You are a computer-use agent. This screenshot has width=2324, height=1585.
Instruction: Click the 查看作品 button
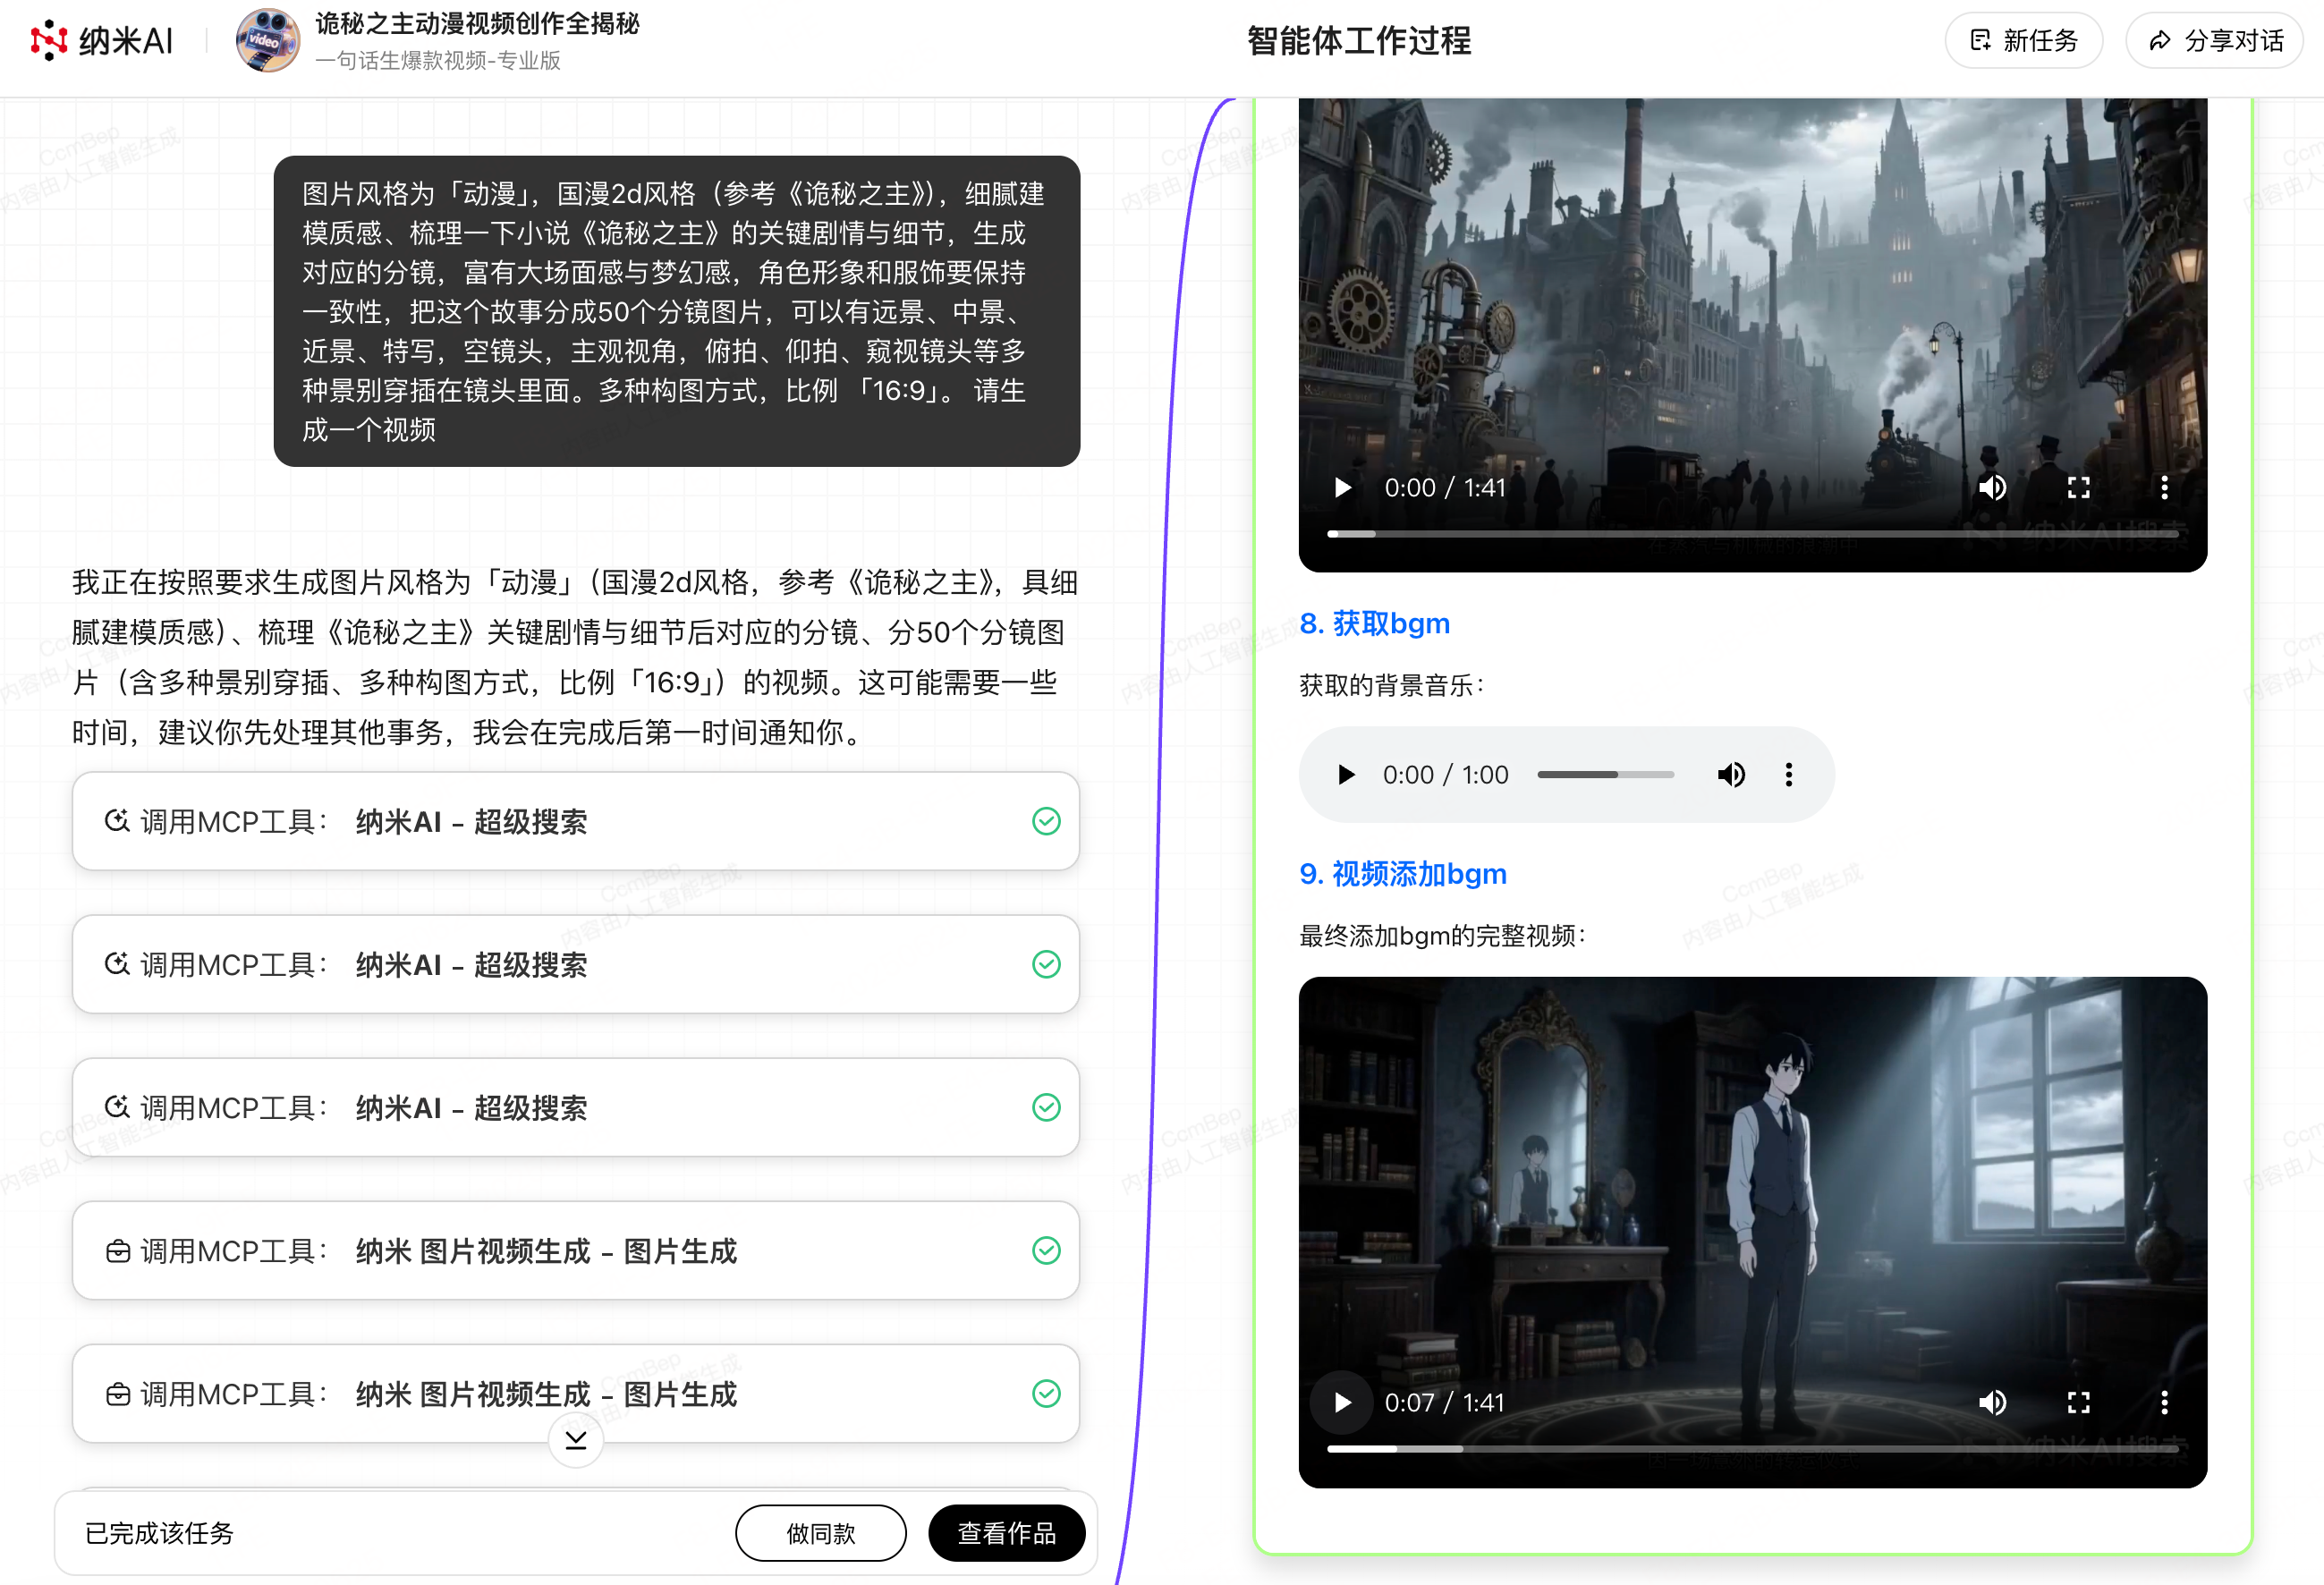(1006, 1533)
